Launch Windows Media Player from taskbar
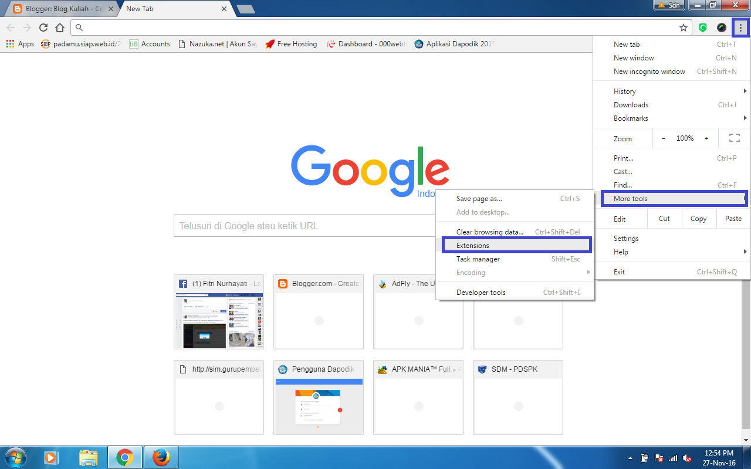 pyautogui.click(x=51, y=457)
